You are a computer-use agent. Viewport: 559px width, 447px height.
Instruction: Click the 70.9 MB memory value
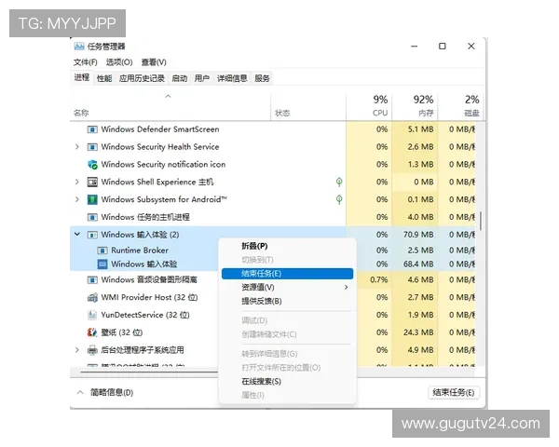pos(418,235)
